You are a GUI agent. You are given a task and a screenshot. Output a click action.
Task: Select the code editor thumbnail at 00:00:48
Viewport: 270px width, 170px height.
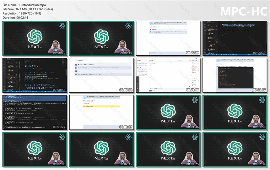point(35,75)
